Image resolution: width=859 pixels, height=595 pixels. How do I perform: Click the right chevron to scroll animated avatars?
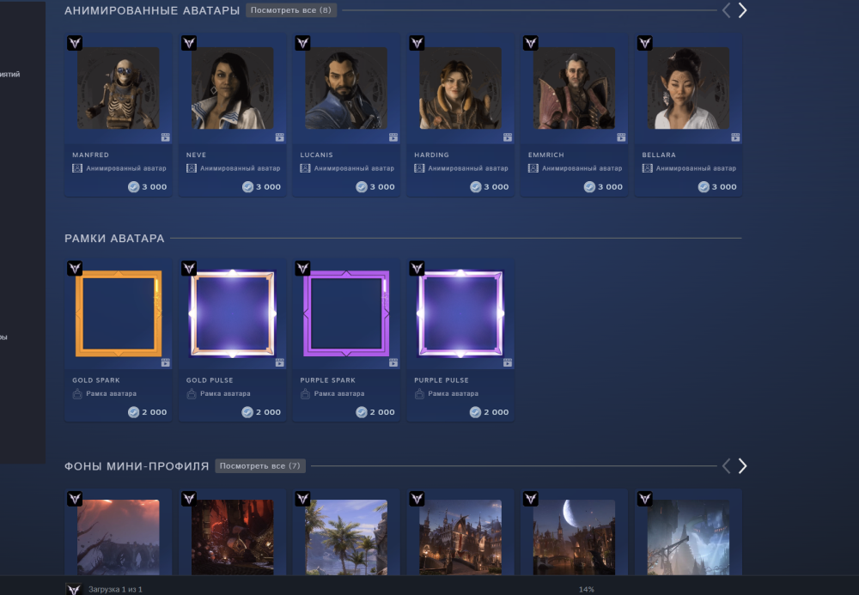coord(743,9)
